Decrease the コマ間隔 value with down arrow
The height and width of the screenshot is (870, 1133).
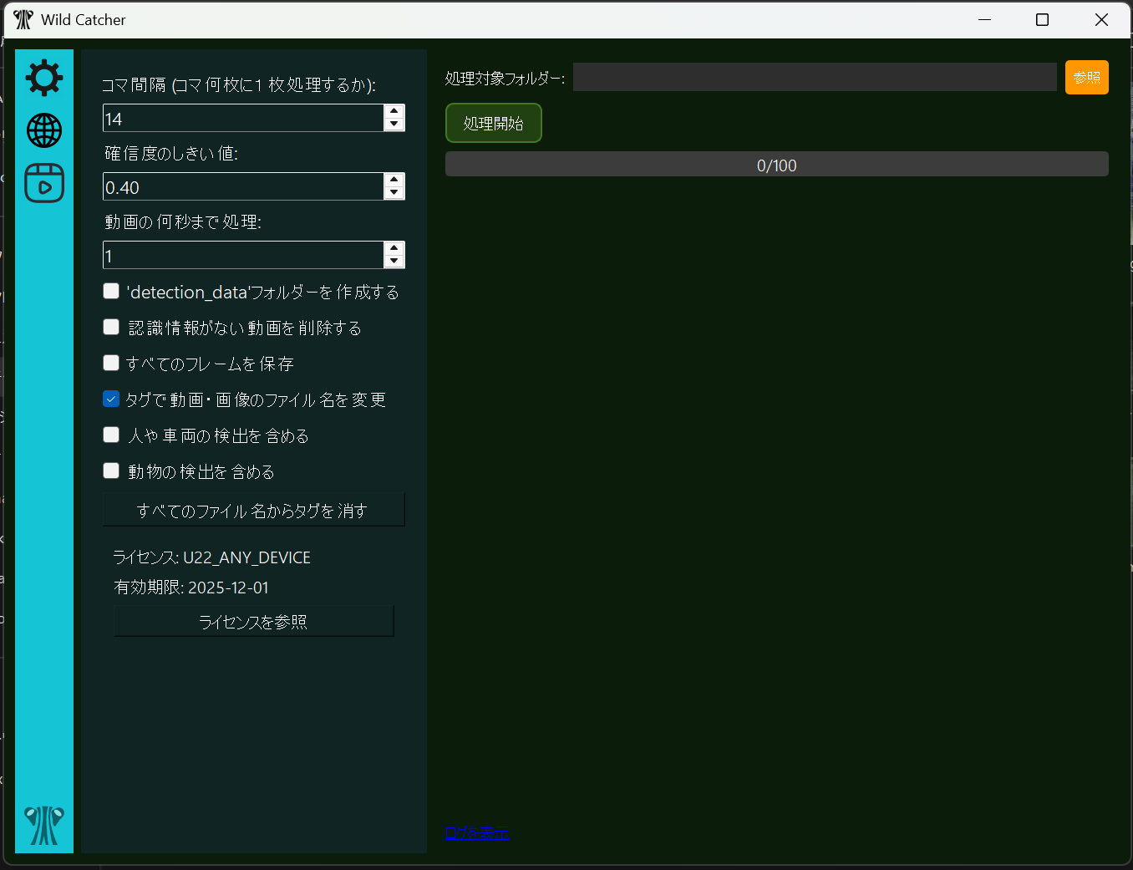point(394,125)
